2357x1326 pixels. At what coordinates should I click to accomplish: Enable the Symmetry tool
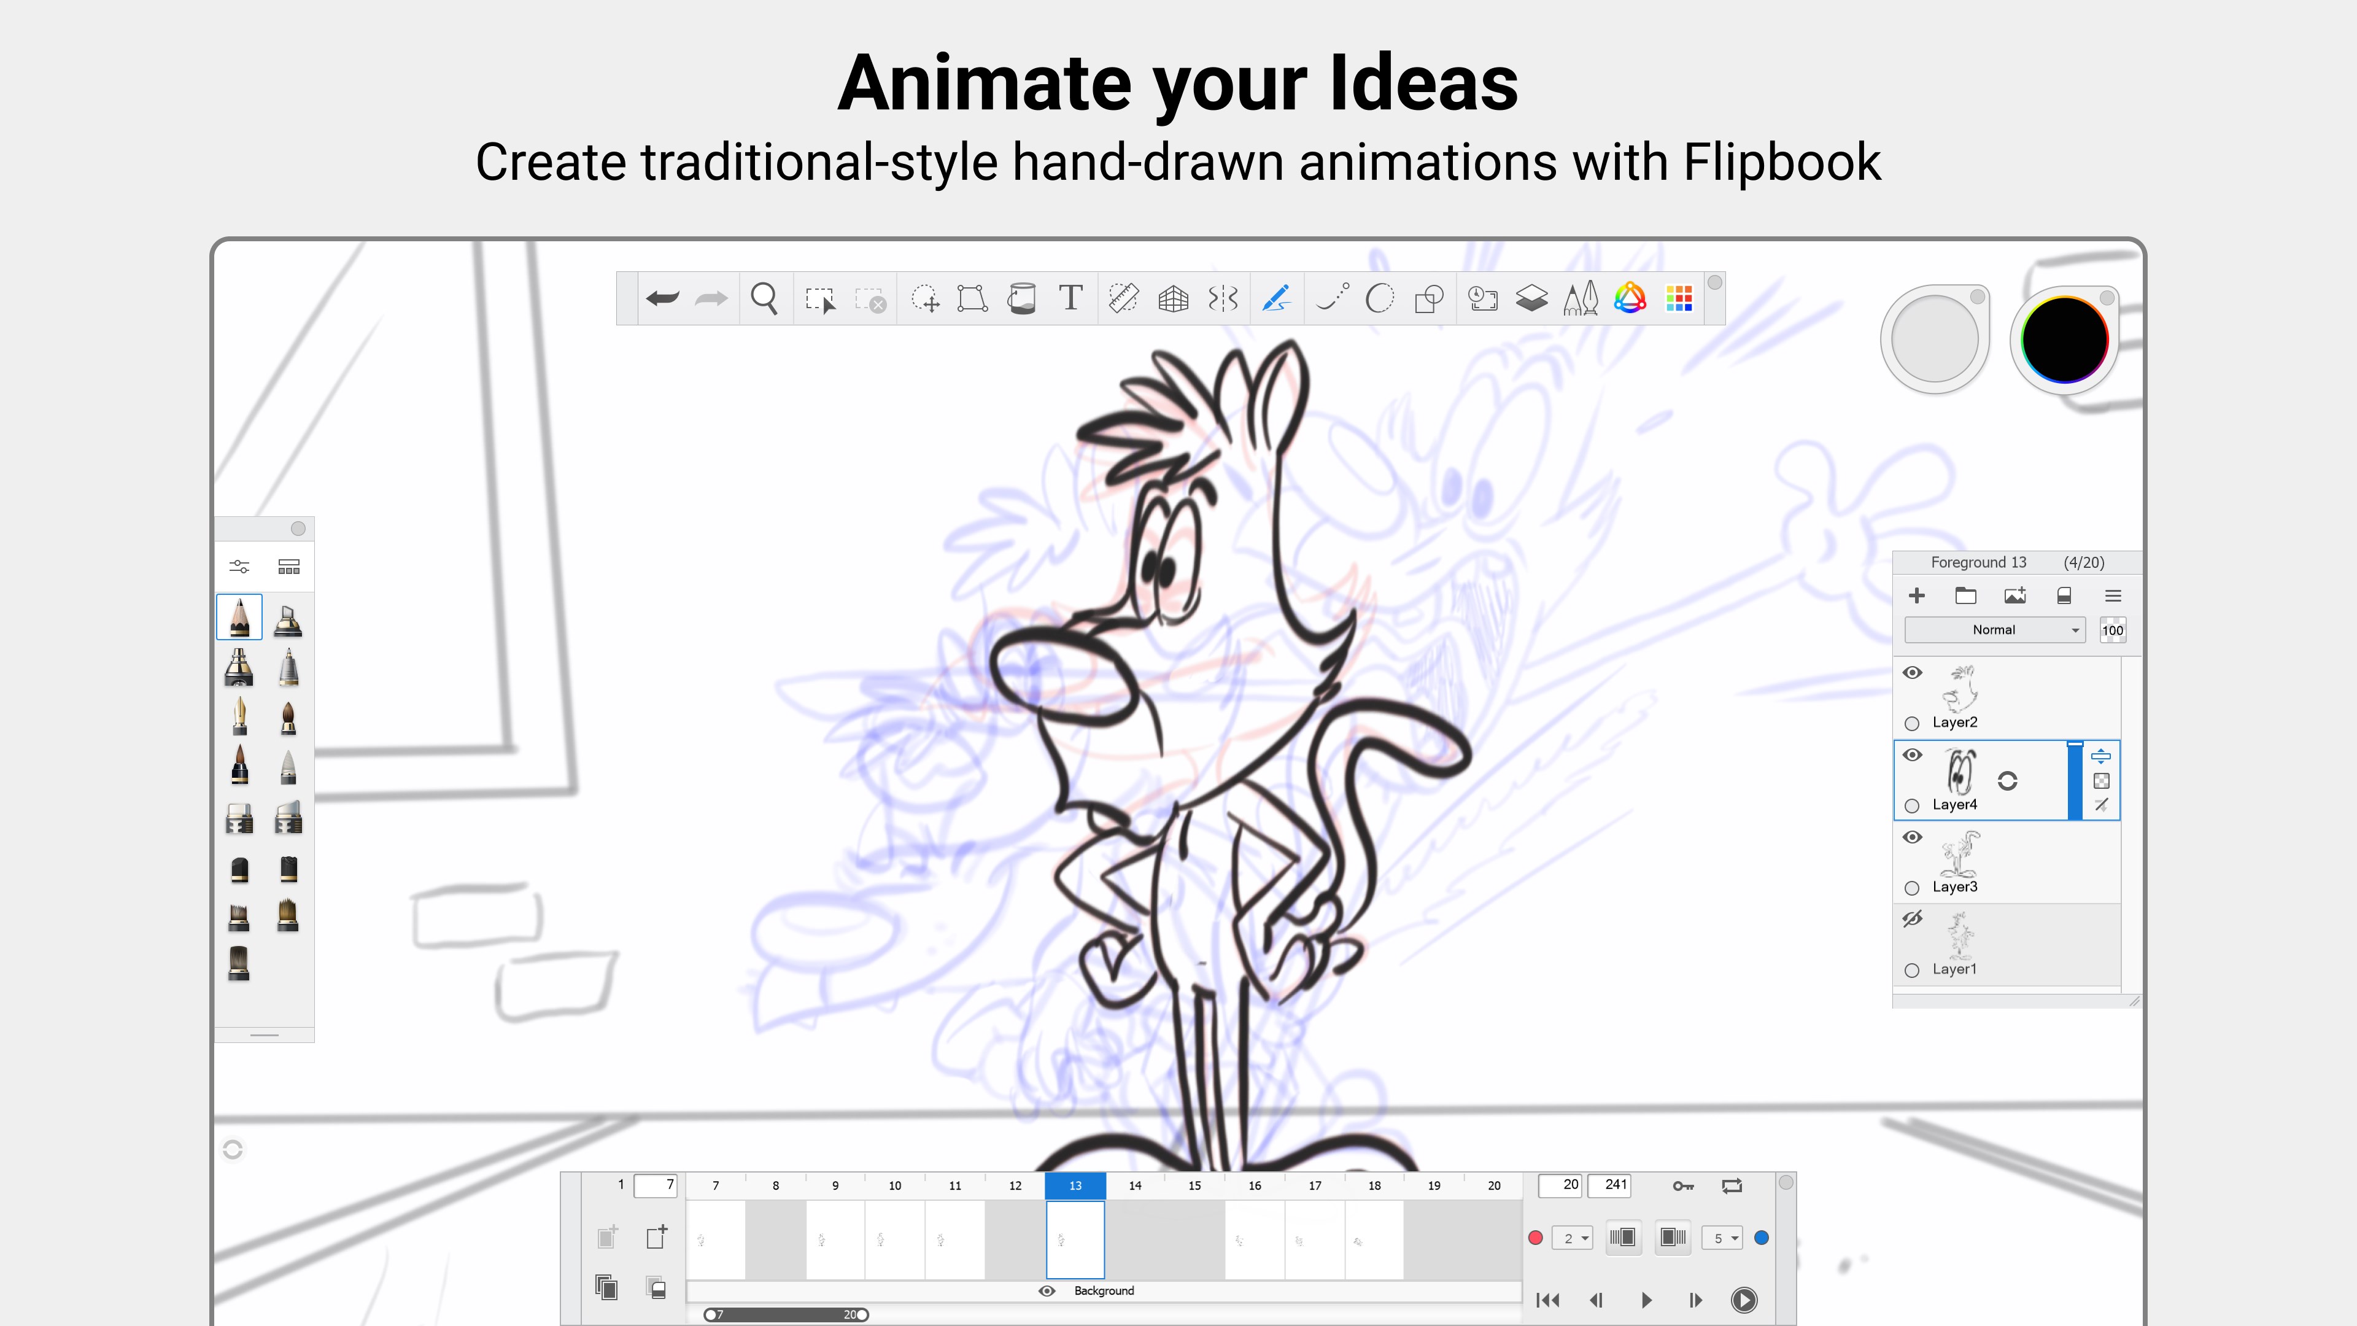coord(1223,297)
